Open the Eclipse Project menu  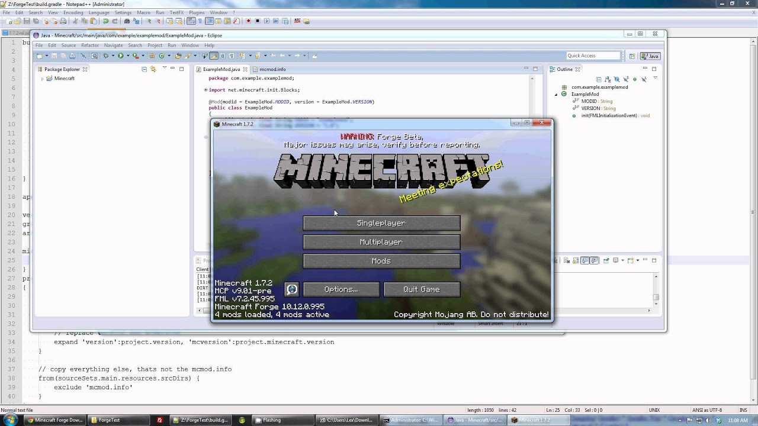tap(155, 46)
